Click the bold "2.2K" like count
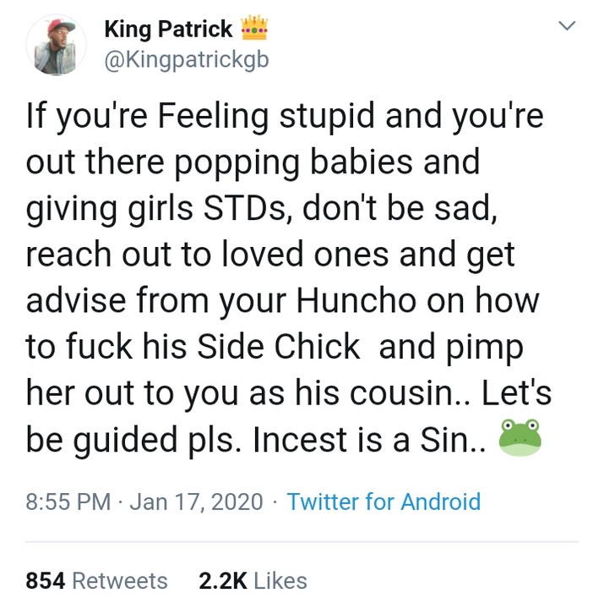 click(x=222, y=581)
